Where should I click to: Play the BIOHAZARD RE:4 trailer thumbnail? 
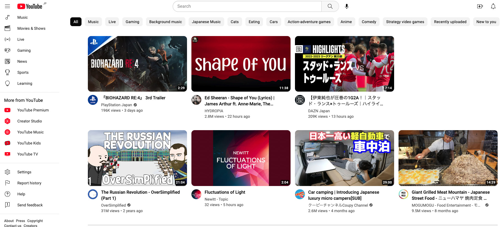click(137, 64)
